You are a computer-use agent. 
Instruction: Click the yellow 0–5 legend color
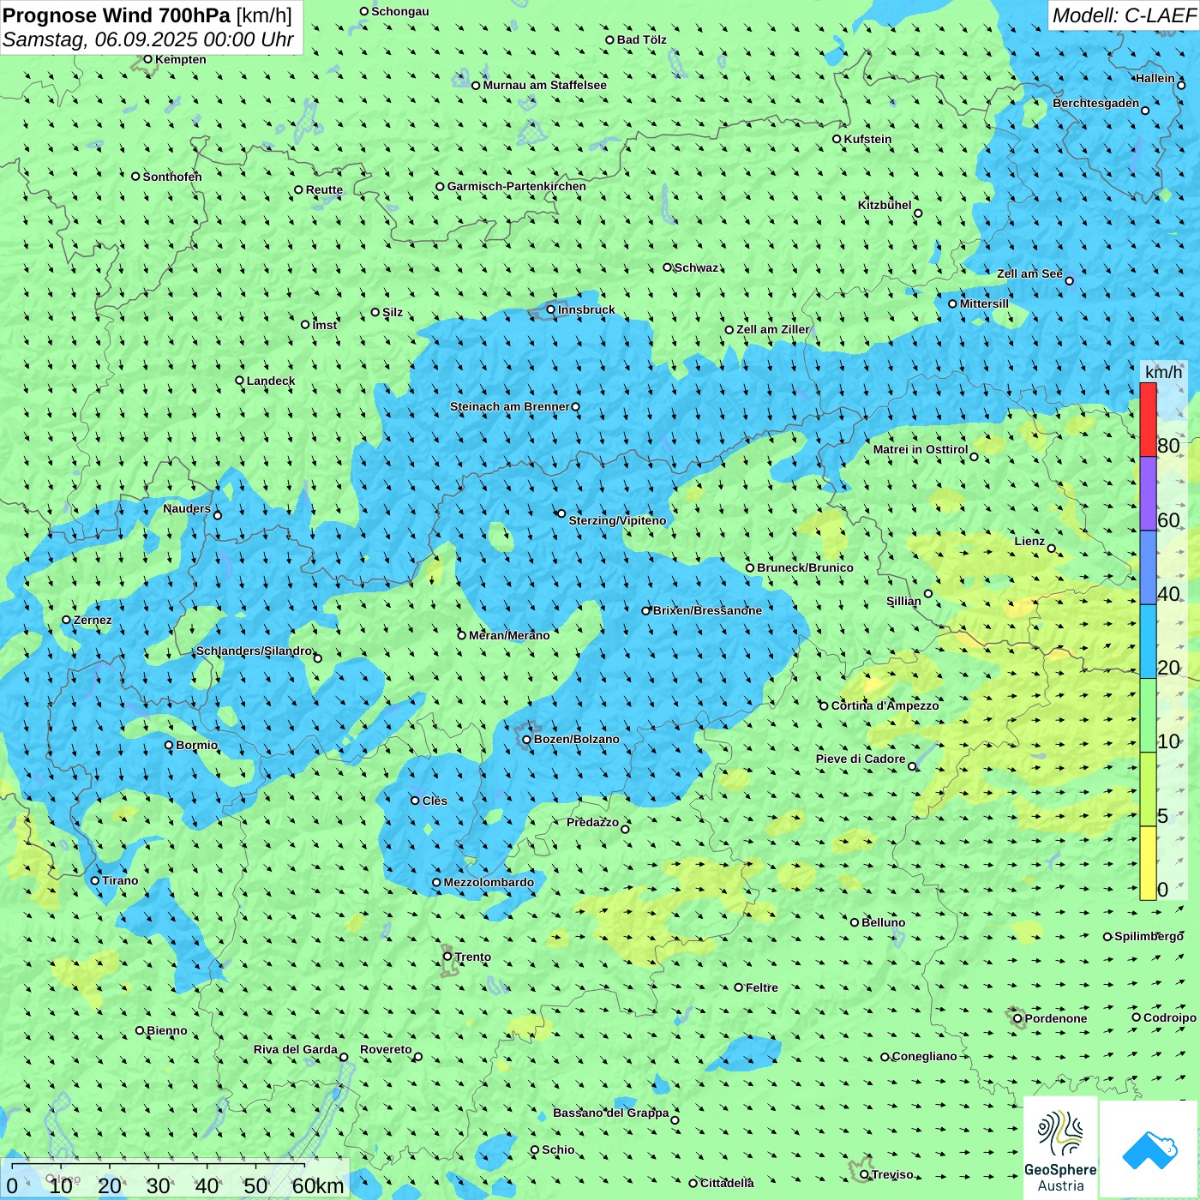point(1148,863)
